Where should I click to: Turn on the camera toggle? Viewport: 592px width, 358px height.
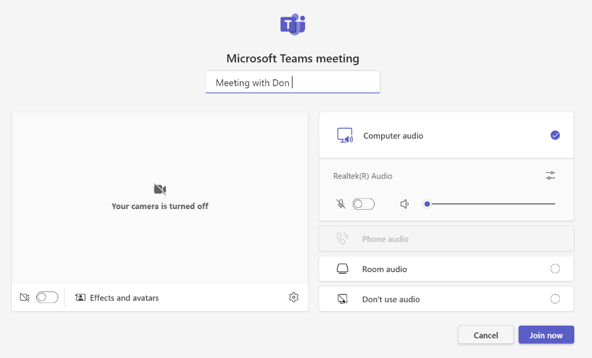click(47, 297)
